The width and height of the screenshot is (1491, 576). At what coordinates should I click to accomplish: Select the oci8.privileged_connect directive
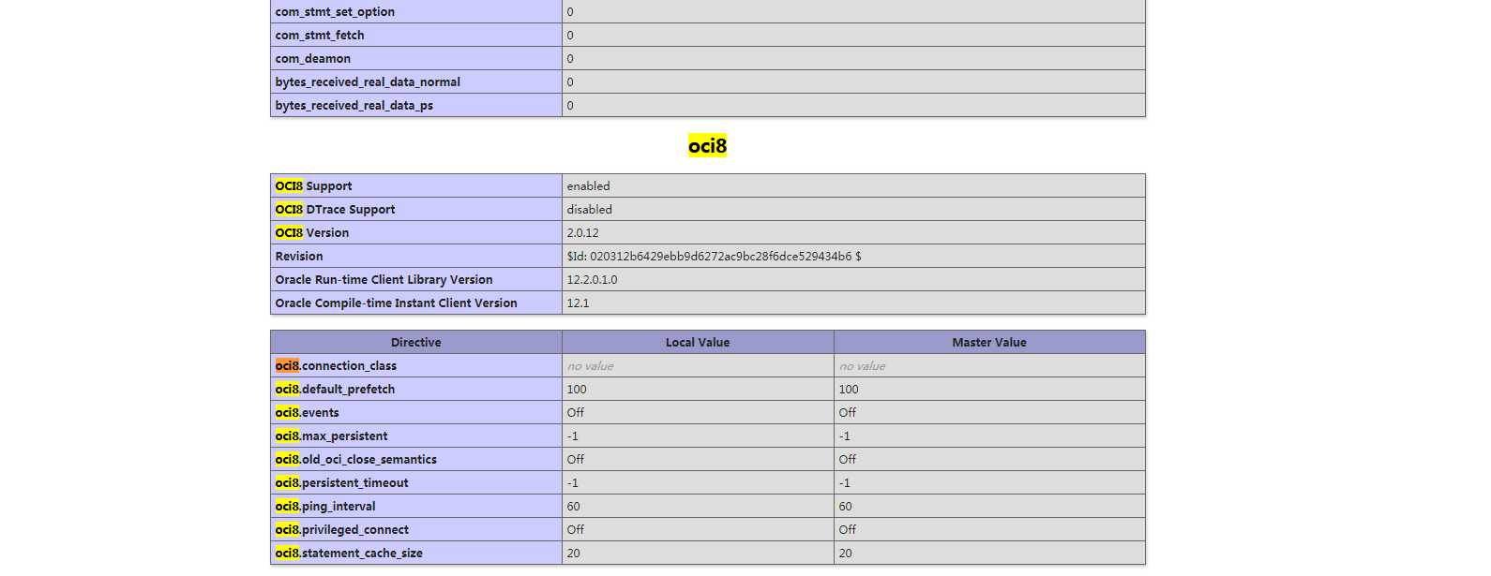[x=341, y=529]
